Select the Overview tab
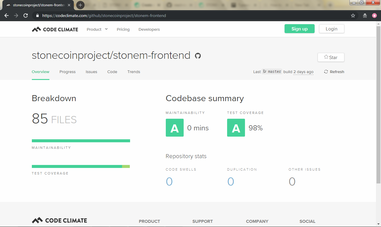381x227 pixels. [40, 72]
